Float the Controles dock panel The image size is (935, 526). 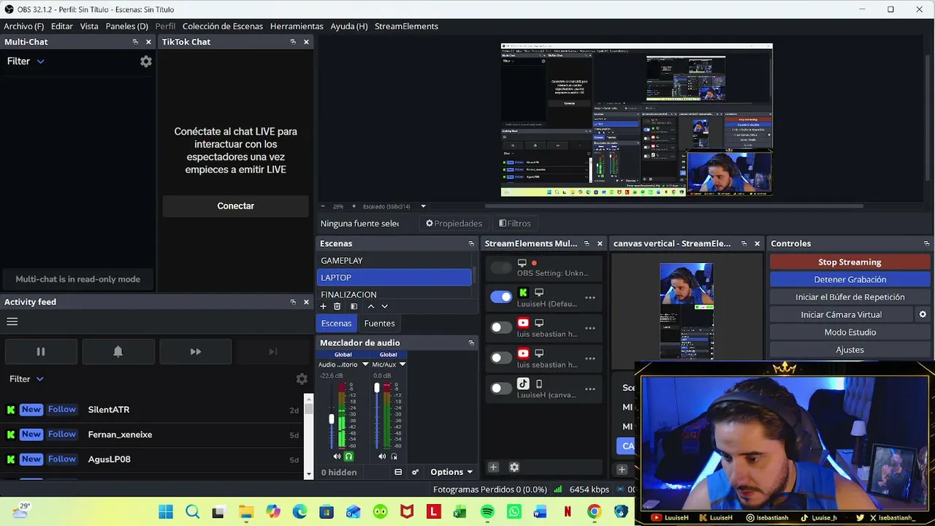[926, 243]
